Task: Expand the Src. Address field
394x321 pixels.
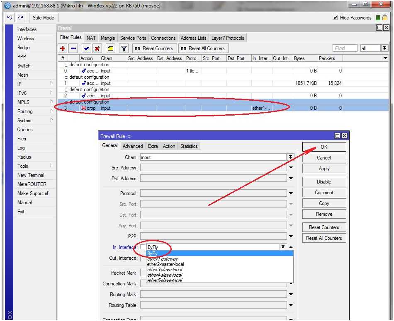Action: point(291,168)
